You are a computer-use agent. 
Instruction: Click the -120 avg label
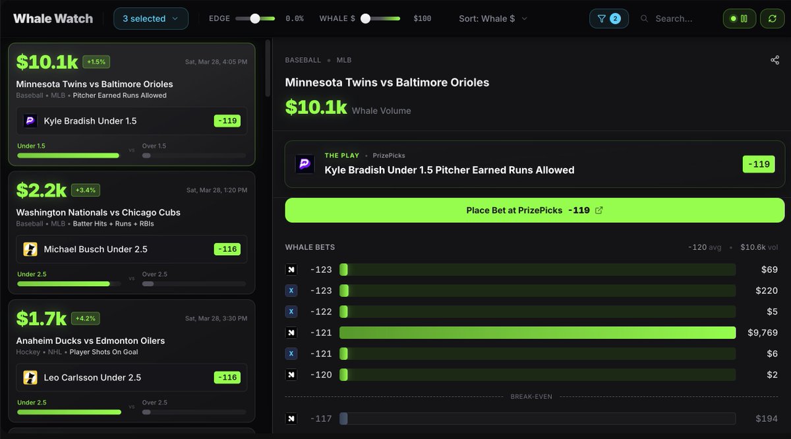coord(705,247)
